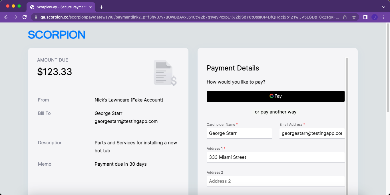This screenshot has height=195, width=390.
Task: Click the URL in the address bar
Action: click(190, 17)
